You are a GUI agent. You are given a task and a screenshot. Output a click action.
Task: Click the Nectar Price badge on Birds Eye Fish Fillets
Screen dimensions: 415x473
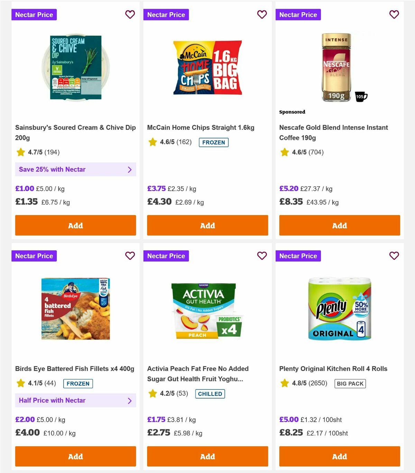tap(34, 256)
